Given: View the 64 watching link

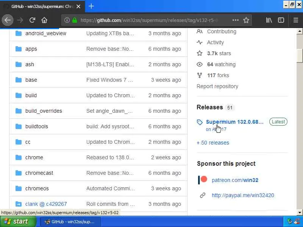Looking at the screenshot, I should coord(221,64).
